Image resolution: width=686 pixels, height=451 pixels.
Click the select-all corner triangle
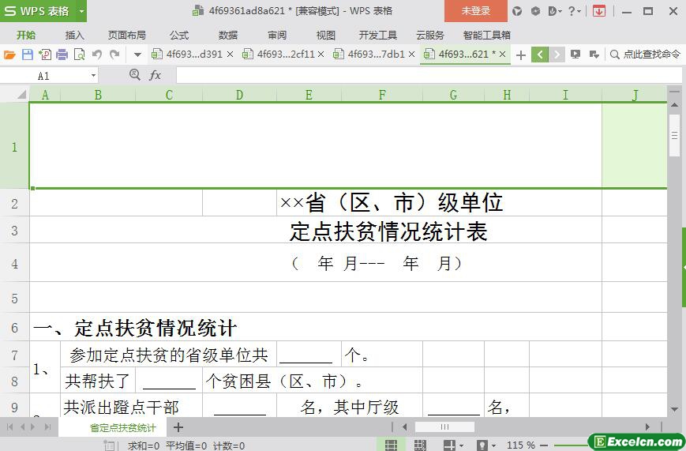pyautogui.click(x=21, y=94)
